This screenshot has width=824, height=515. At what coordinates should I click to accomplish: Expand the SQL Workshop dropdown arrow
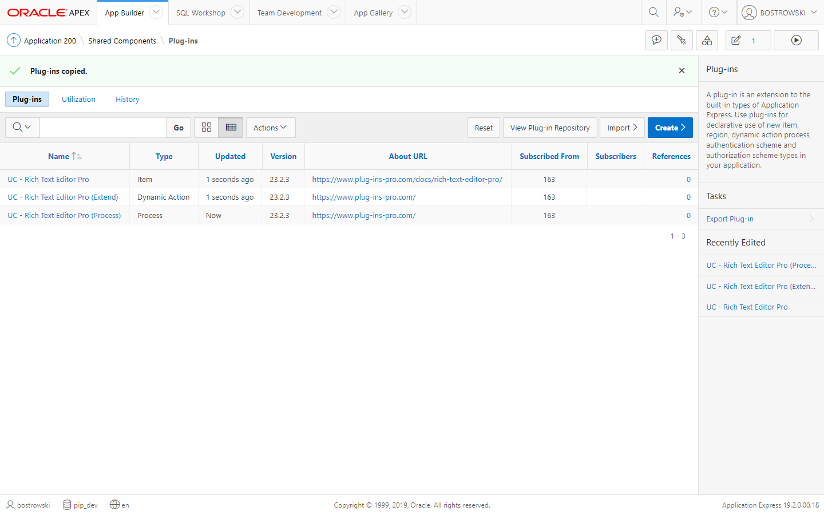point(237,12)
